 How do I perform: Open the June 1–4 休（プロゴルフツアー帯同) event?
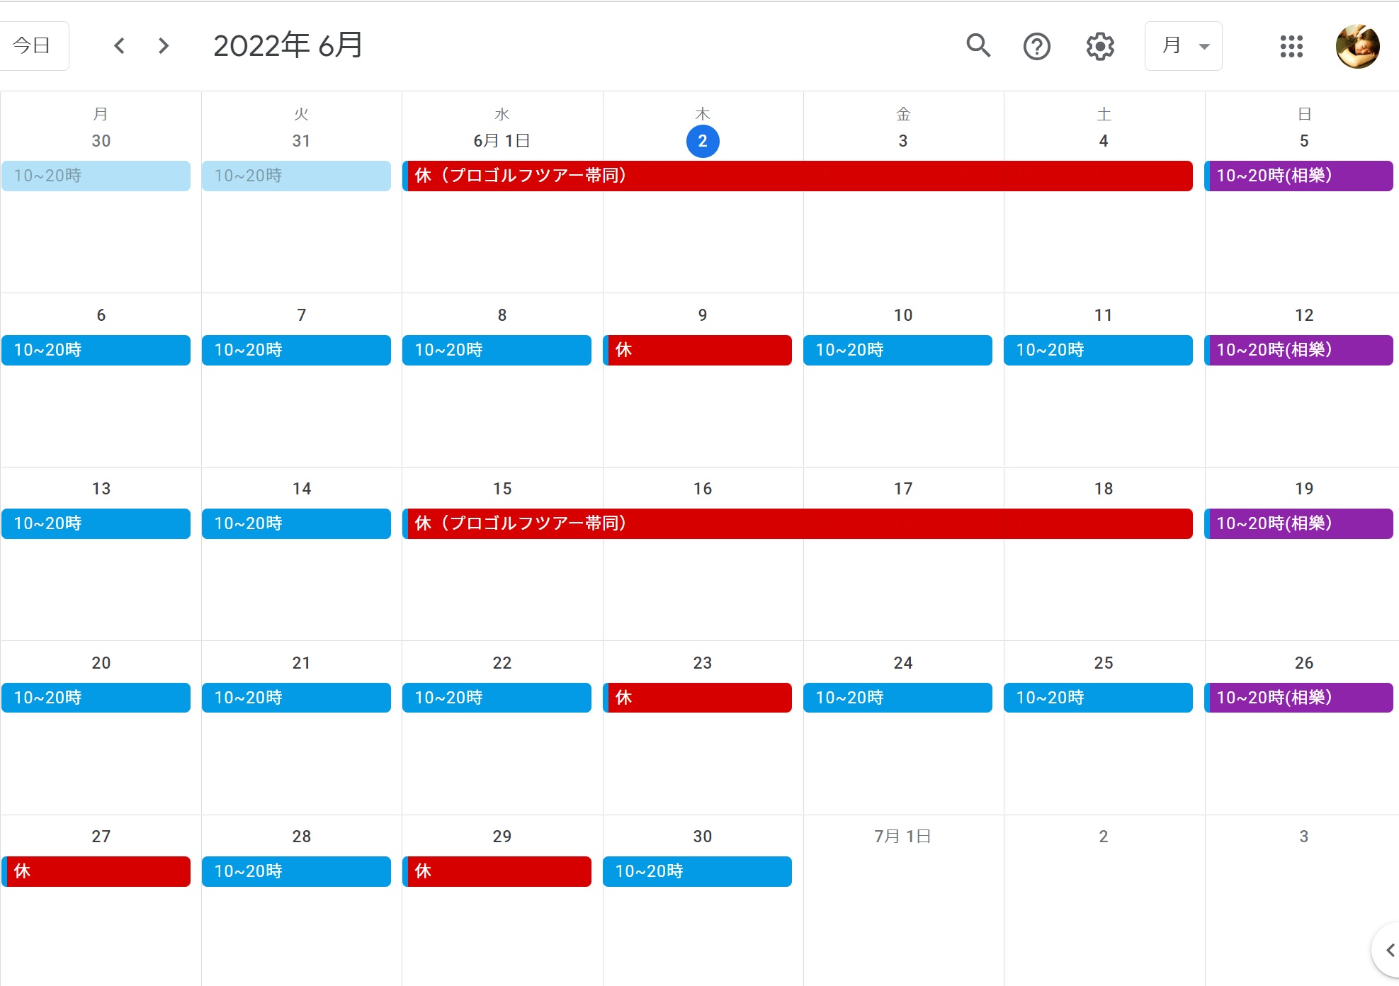798,176
